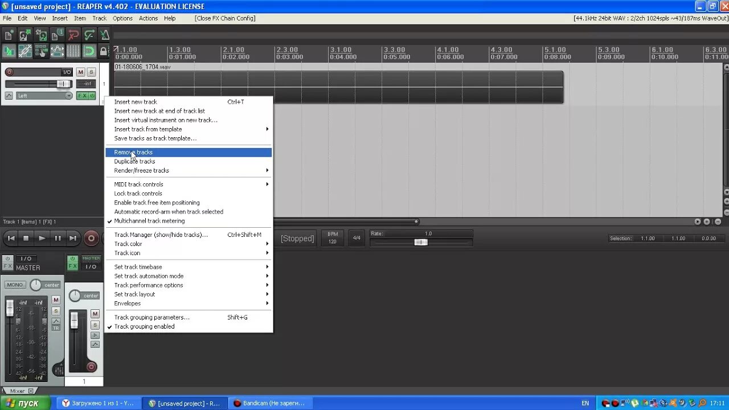729x410 pixels.
Task: Toggle the Snap magnet toolbar icon
Action: [x=89, y=51]
